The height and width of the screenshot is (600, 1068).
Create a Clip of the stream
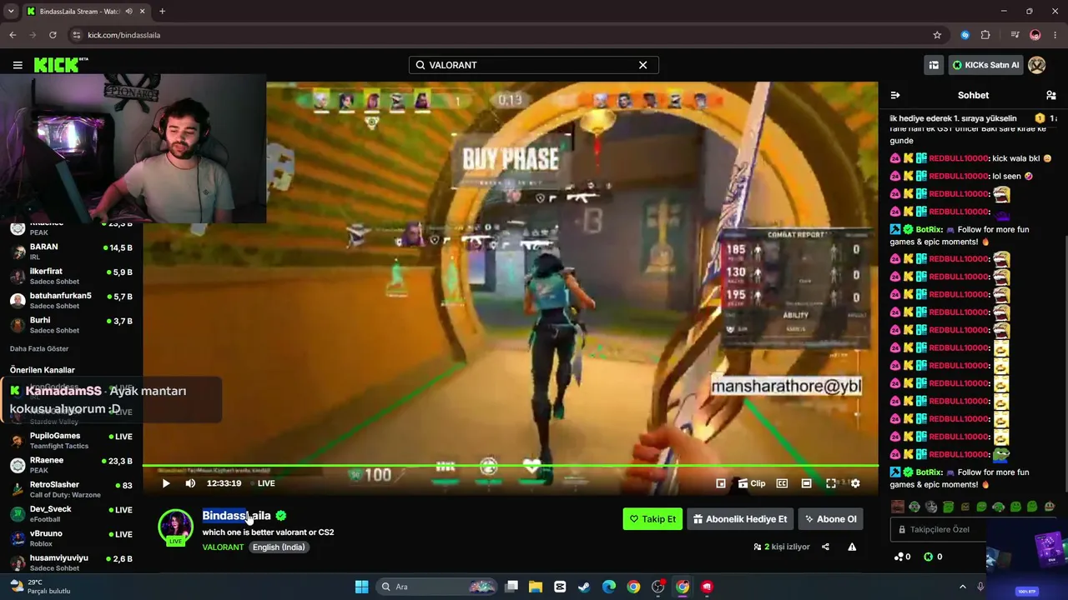tap(751, 483)
